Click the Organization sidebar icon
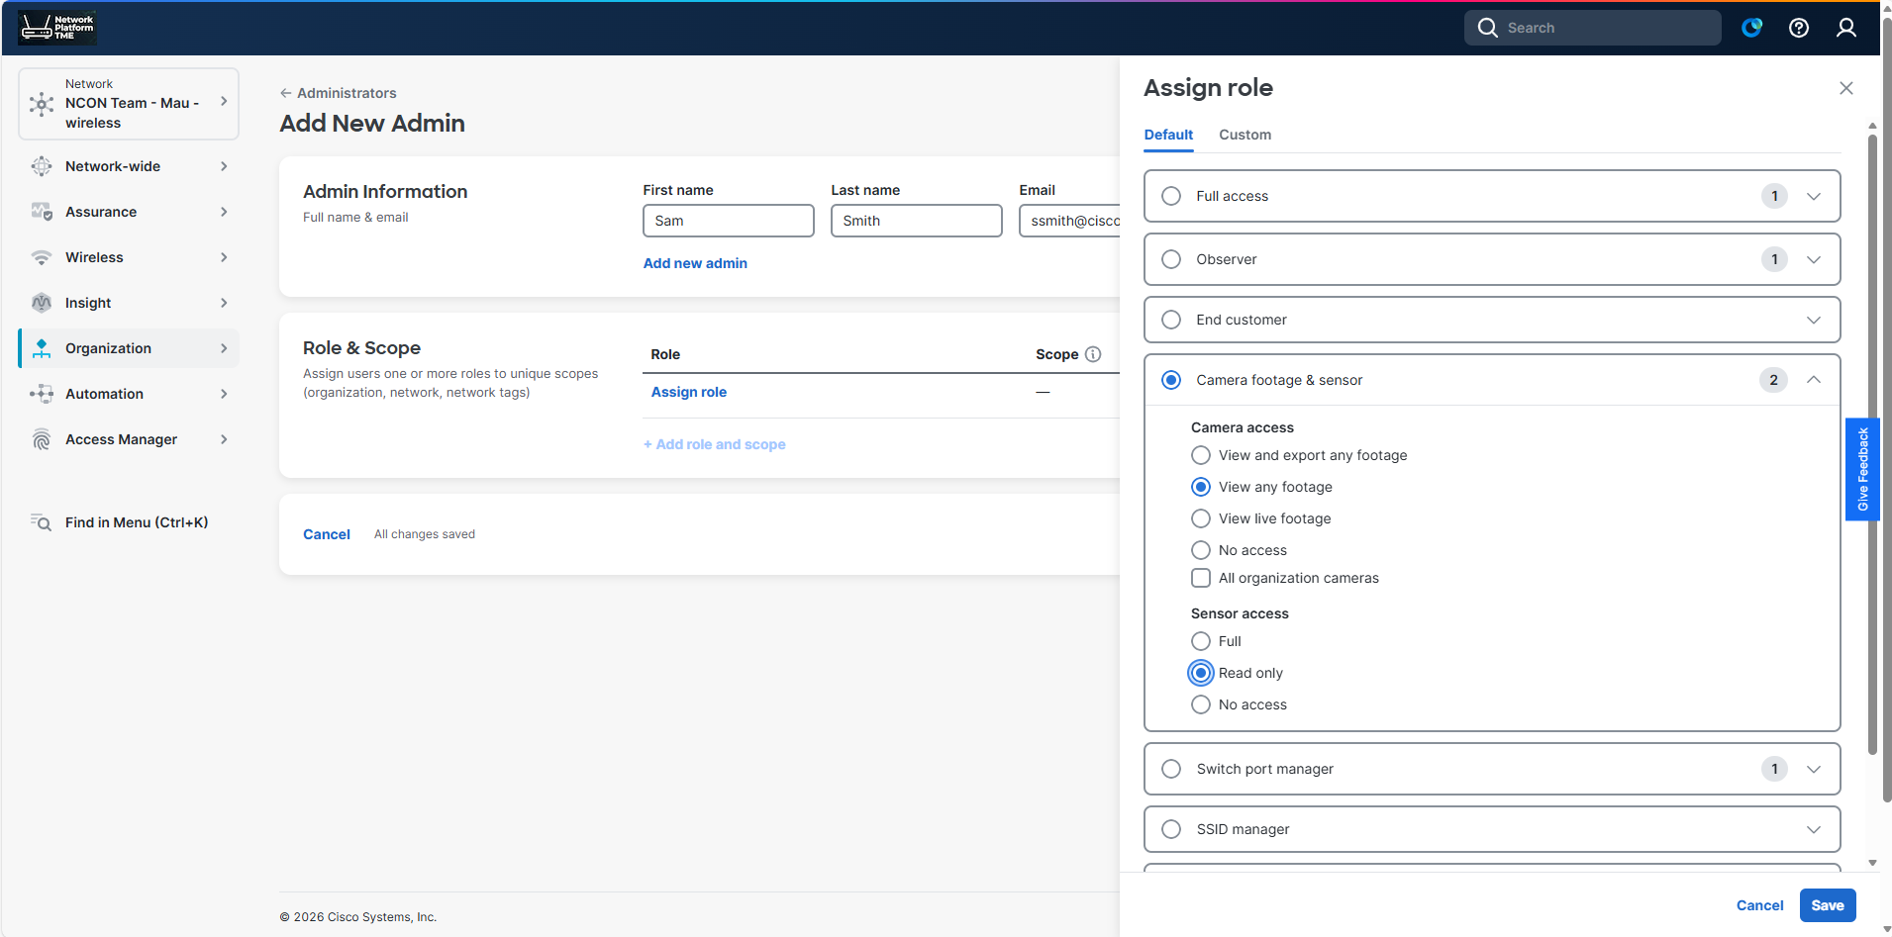This screenshot has width=1892, height=937. pos(41,348)
